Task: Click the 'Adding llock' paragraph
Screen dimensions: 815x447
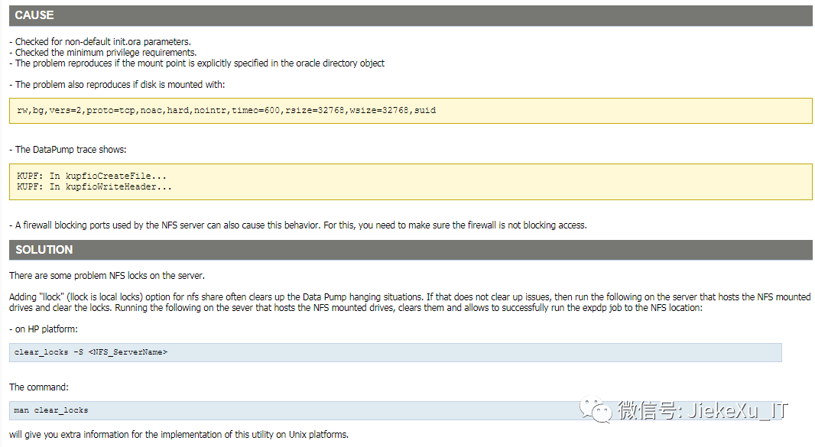Action: click(x=410, y=302)
